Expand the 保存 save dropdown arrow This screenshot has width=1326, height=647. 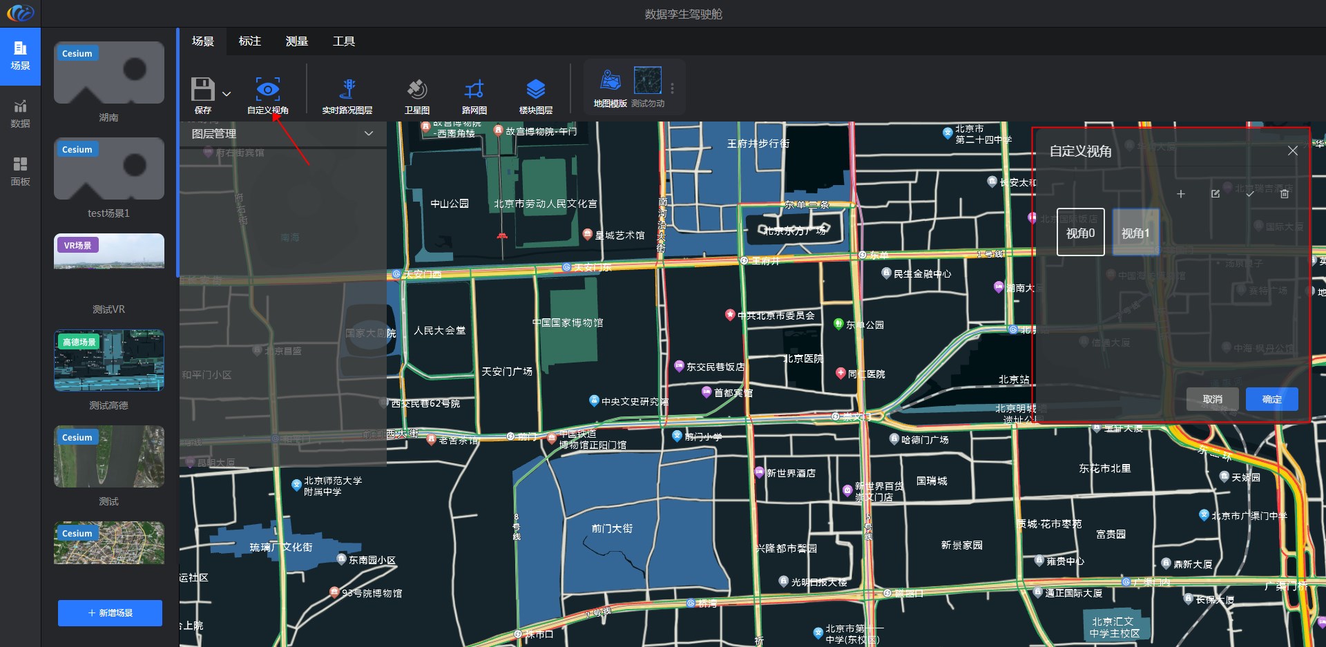coord(227,94)
